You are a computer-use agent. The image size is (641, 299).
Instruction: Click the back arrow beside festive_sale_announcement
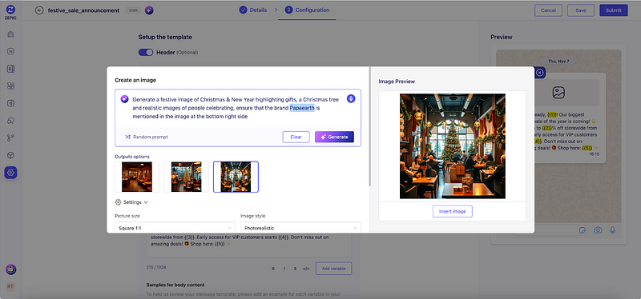pyautogui.click(x=39, y=10)
